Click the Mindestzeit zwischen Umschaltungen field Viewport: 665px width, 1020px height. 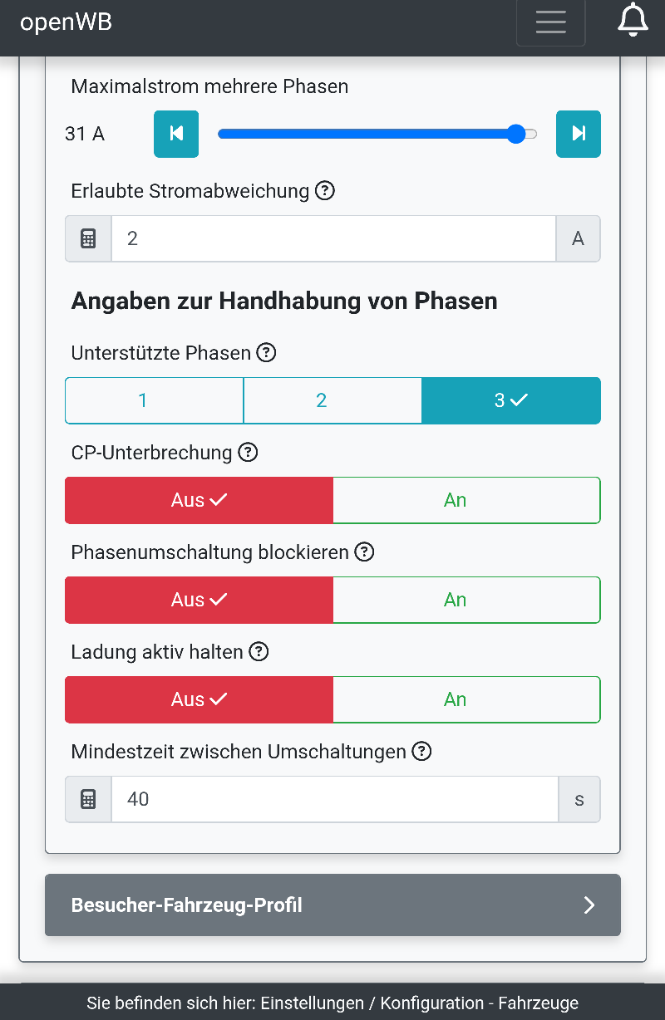(x=333, y=799)
